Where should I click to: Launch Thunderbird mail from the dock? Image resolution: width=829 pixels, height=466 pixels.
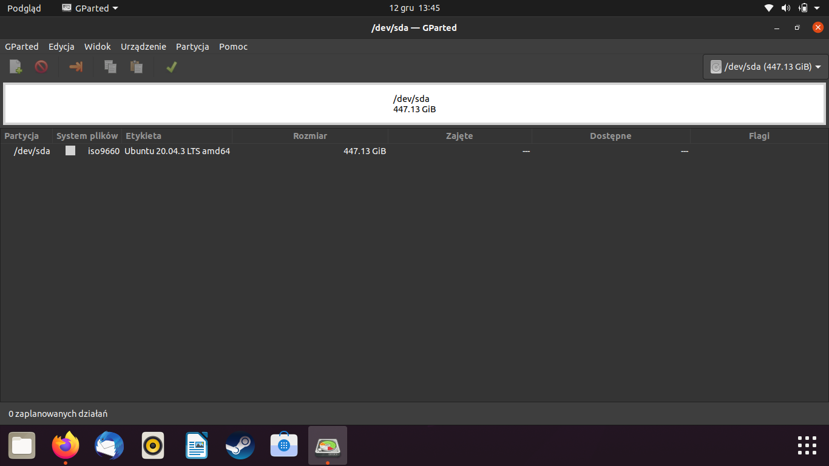tap(109, 445)
